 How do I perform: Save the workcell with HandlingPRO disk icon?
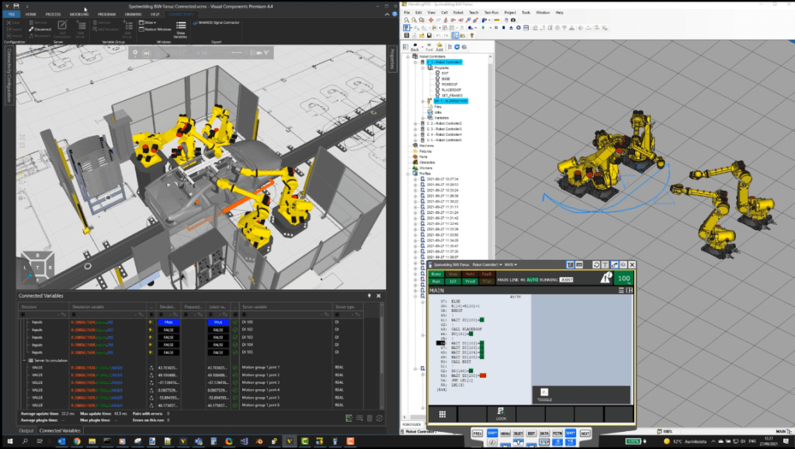pos(429,36)
